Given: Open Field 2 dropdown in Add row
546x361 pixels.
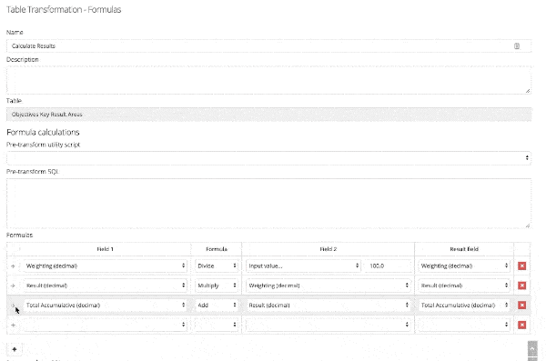Looking at the screenshot, I should (328, 306).
